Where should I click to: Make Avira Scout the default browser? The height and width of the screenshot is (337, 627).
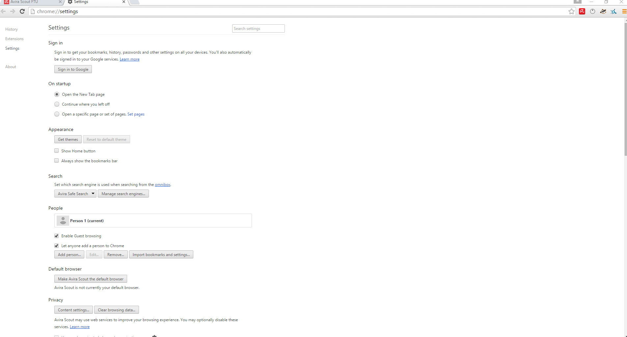coord(91,279)
